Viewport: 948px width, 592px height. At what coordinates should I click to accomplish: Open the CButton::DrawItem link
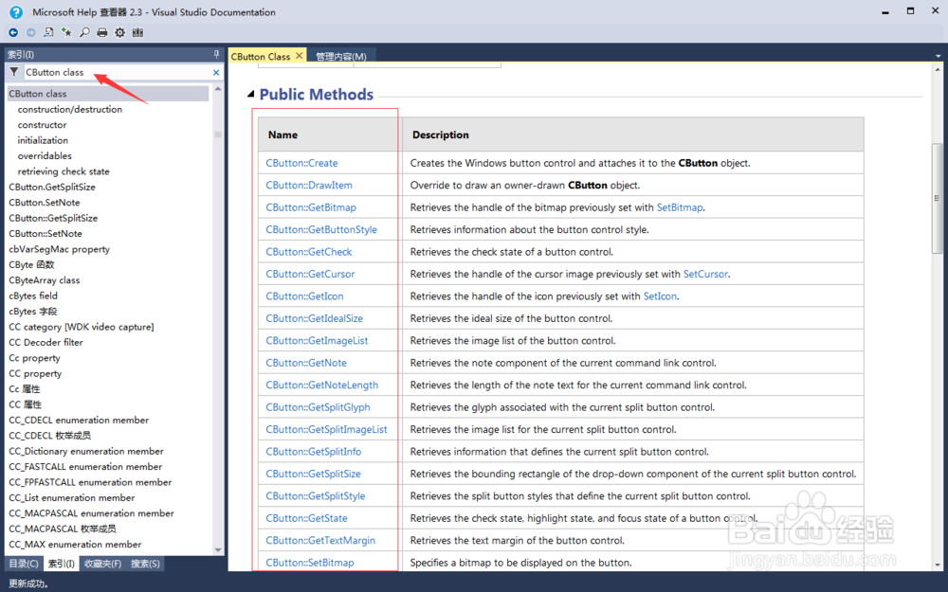(x=309, y=186)
